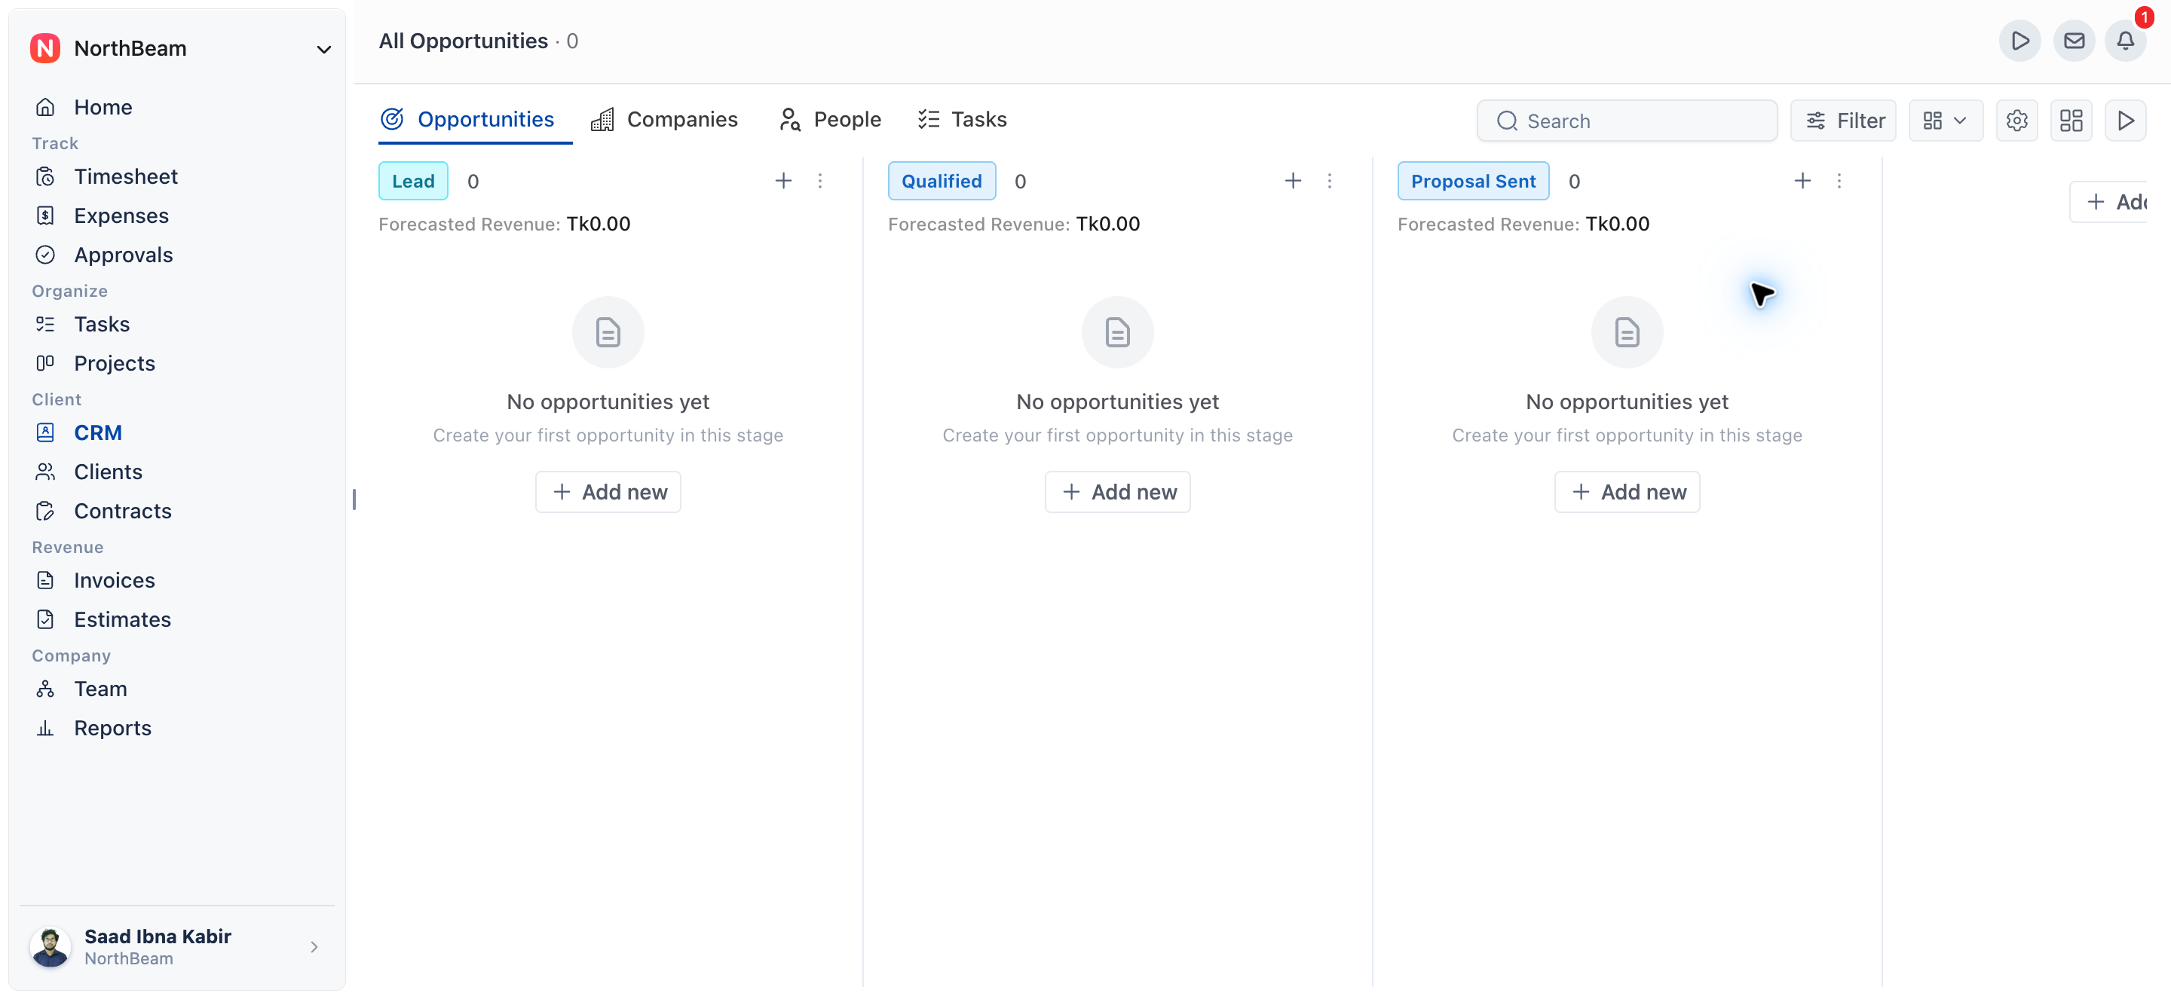Click the grid layout icon beside the settings gear
The image size is (2171, 999).
point(2071,121)
